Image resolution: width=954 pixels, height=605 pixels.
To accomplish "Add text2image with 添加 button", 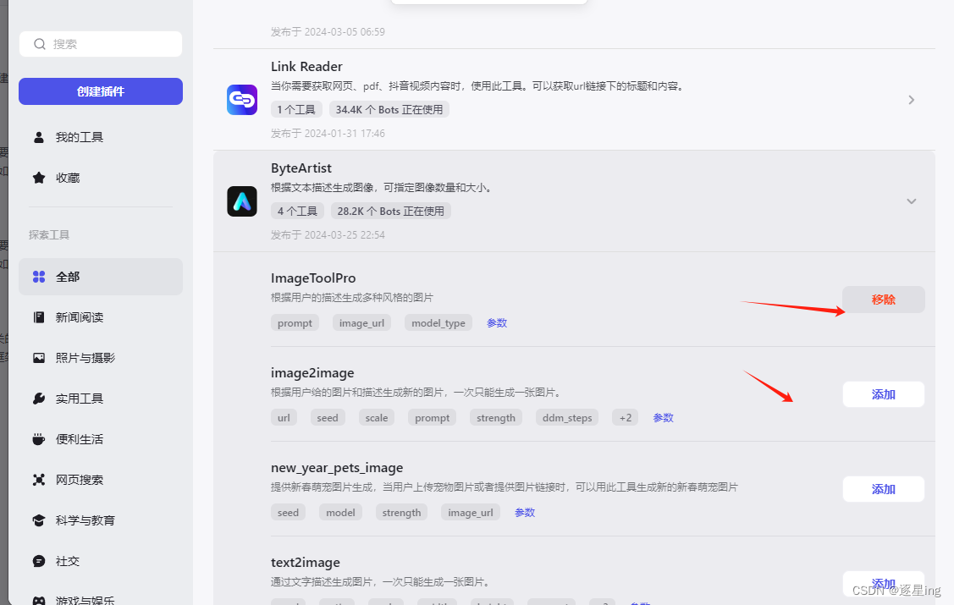I will (884, 583).
